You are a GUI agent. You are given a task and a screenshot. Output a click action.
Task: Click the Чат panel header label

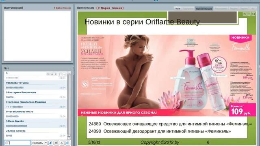pyautogui.click(x=6, y=68)
